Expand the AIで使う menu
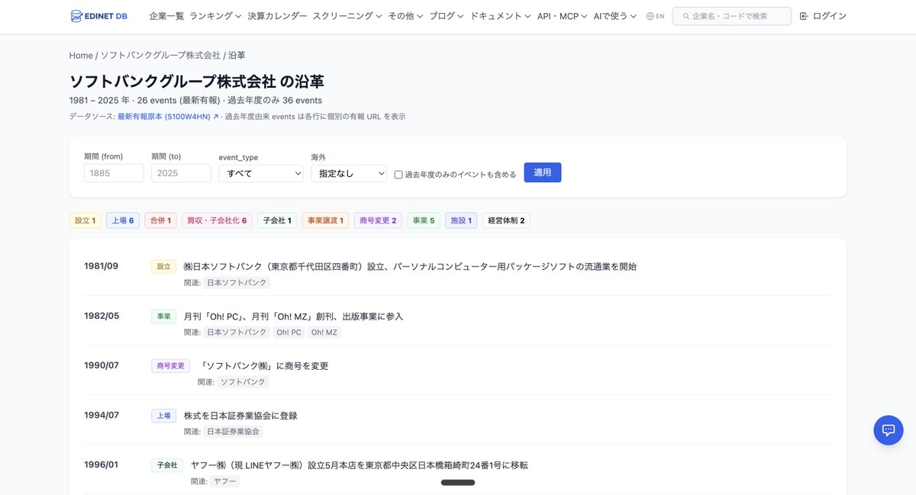Viewport: 916px width, 495px height. coord(614,16)
